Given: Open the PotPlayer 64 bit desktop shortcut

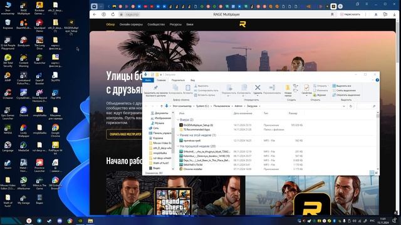Looking at the screenshot, I should pyautogui.click(x=55, y=148).
